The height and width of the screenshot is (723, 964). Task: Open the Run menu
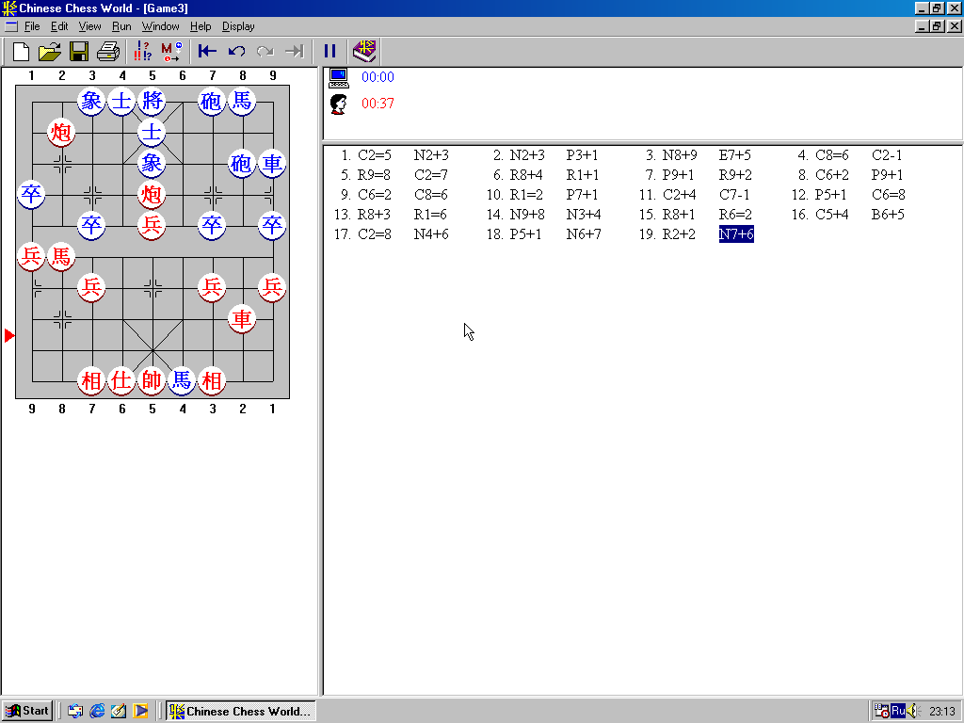[x=121, y=26]
